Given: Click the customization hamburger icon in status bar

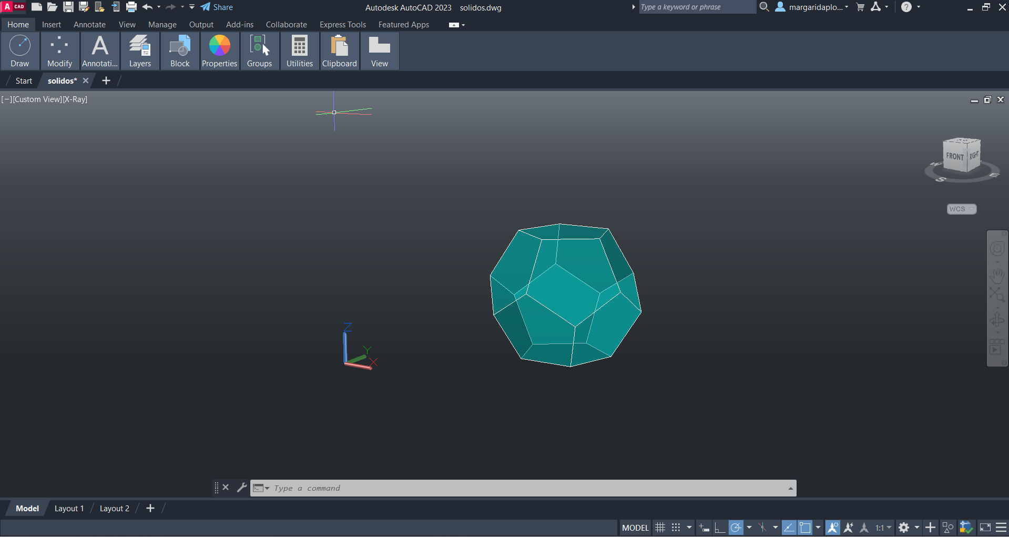Looking at the screenshot, I should [1001, 528].
